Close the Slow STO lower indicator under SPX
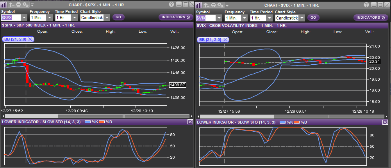The height and width of the screenshot is (168, 391). pyautogui.click(x=190, y=122)
